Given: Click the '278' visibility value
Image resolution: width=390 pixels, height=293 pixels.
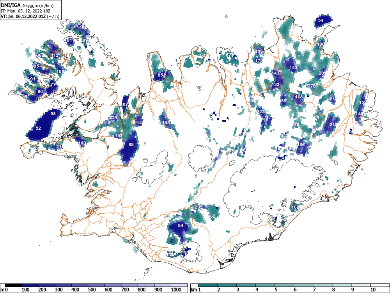Looking at the screenshot, I should coord(312,86).
